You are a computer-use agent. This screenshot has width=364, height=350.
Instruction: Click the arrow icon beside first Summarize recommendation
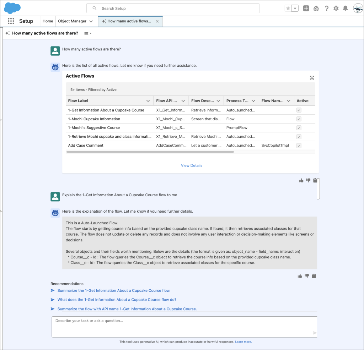53,290
